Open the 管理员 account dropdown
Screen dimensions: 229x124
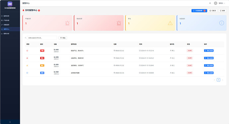pyautogui.click(x=222, y=3)
